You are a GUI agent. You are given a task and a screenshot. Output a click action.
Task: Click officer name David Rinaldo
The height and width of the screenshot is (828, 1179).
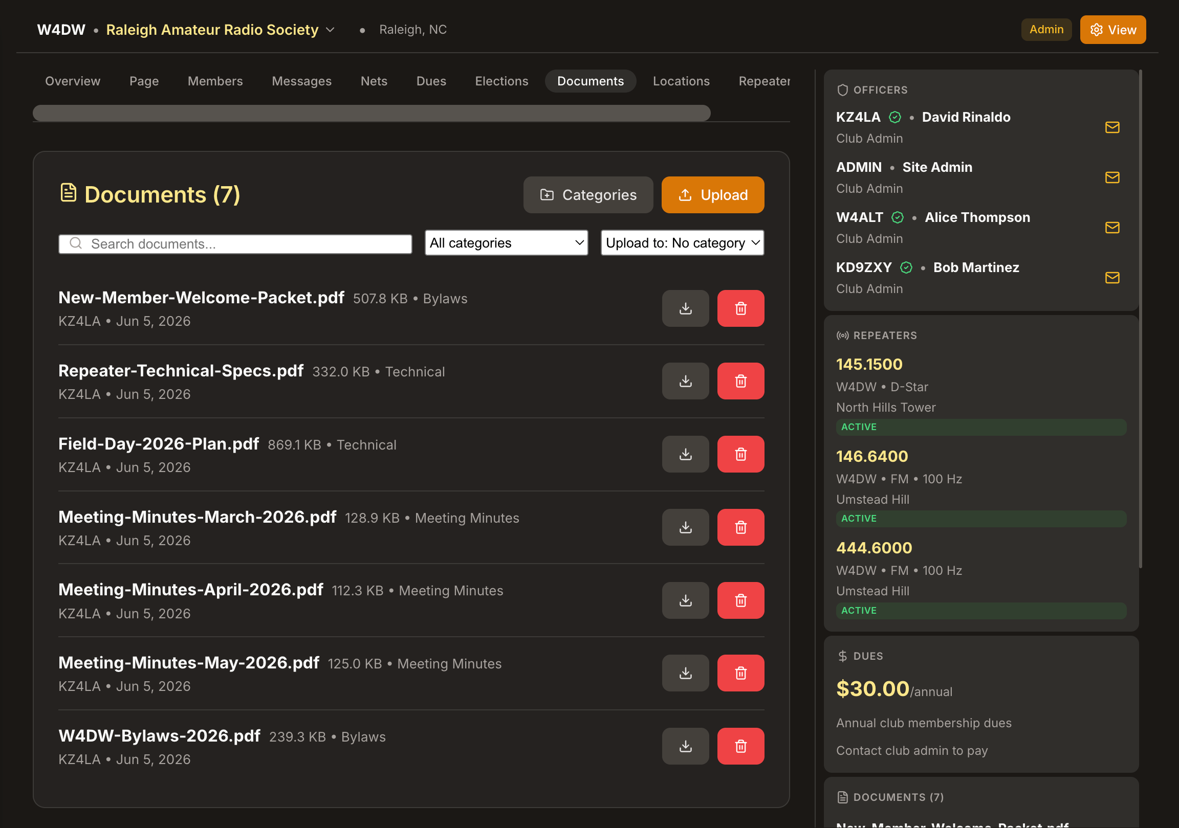[966, 117]
